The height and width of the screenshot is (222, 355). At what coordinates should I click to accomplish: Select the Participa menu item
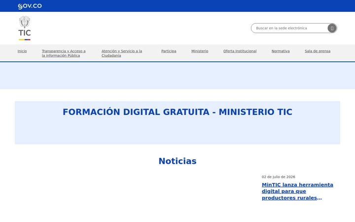(x=169, y=51)
